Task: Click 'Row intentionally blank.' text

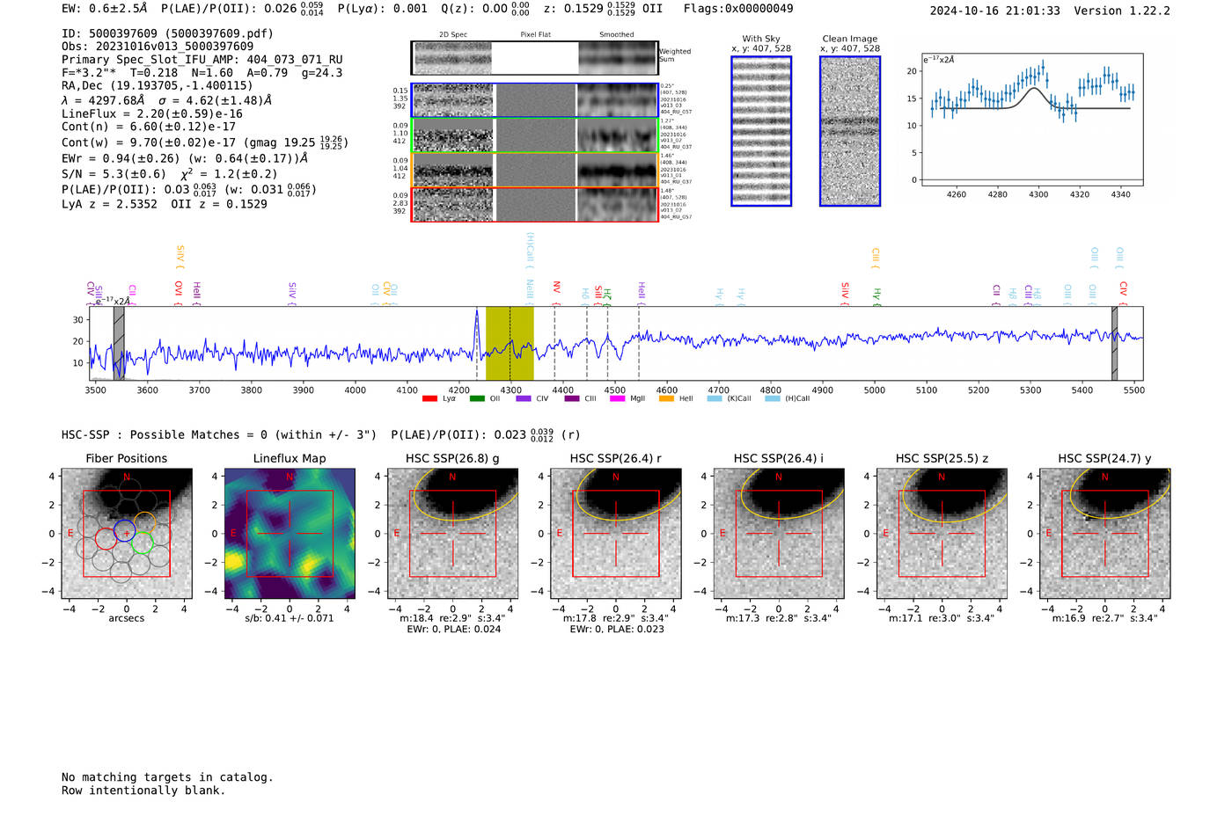Action: [143, 791]
